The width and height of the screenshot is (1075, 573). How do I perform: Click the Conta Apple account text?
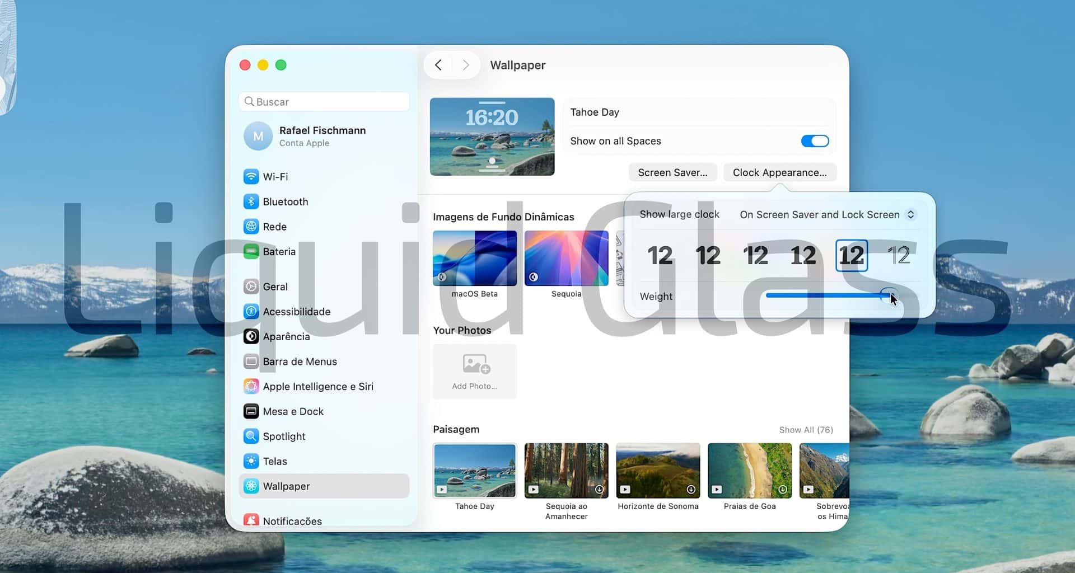click(x=304, y=143)
